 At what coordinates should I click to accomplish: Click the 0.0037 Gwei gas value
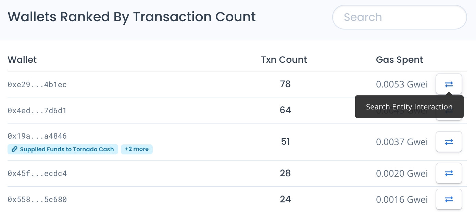click(x=402, y=142)
